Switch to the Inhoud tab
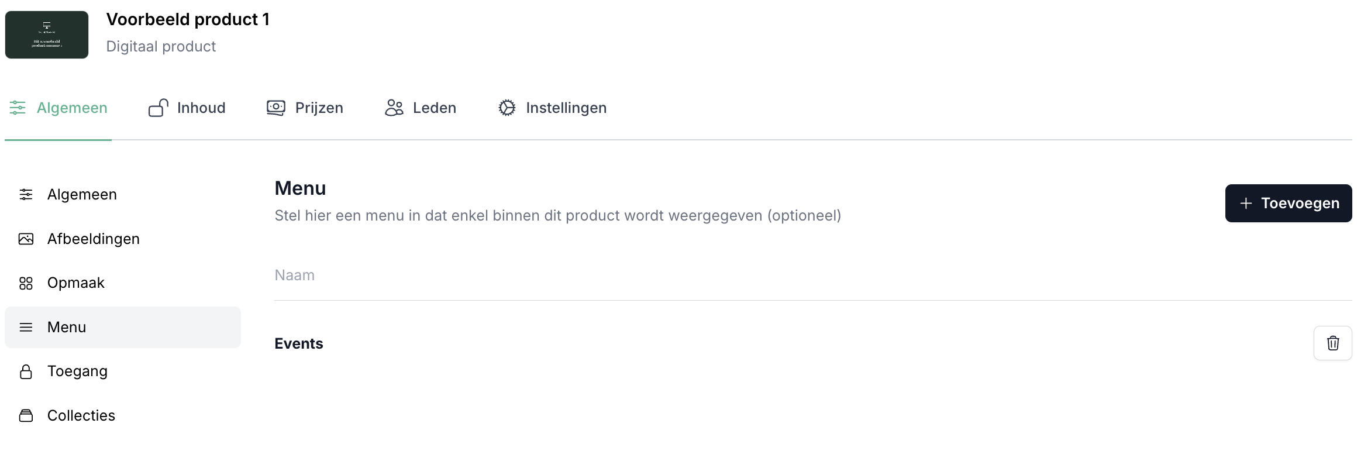The image size is (1371, 468). 201,108
